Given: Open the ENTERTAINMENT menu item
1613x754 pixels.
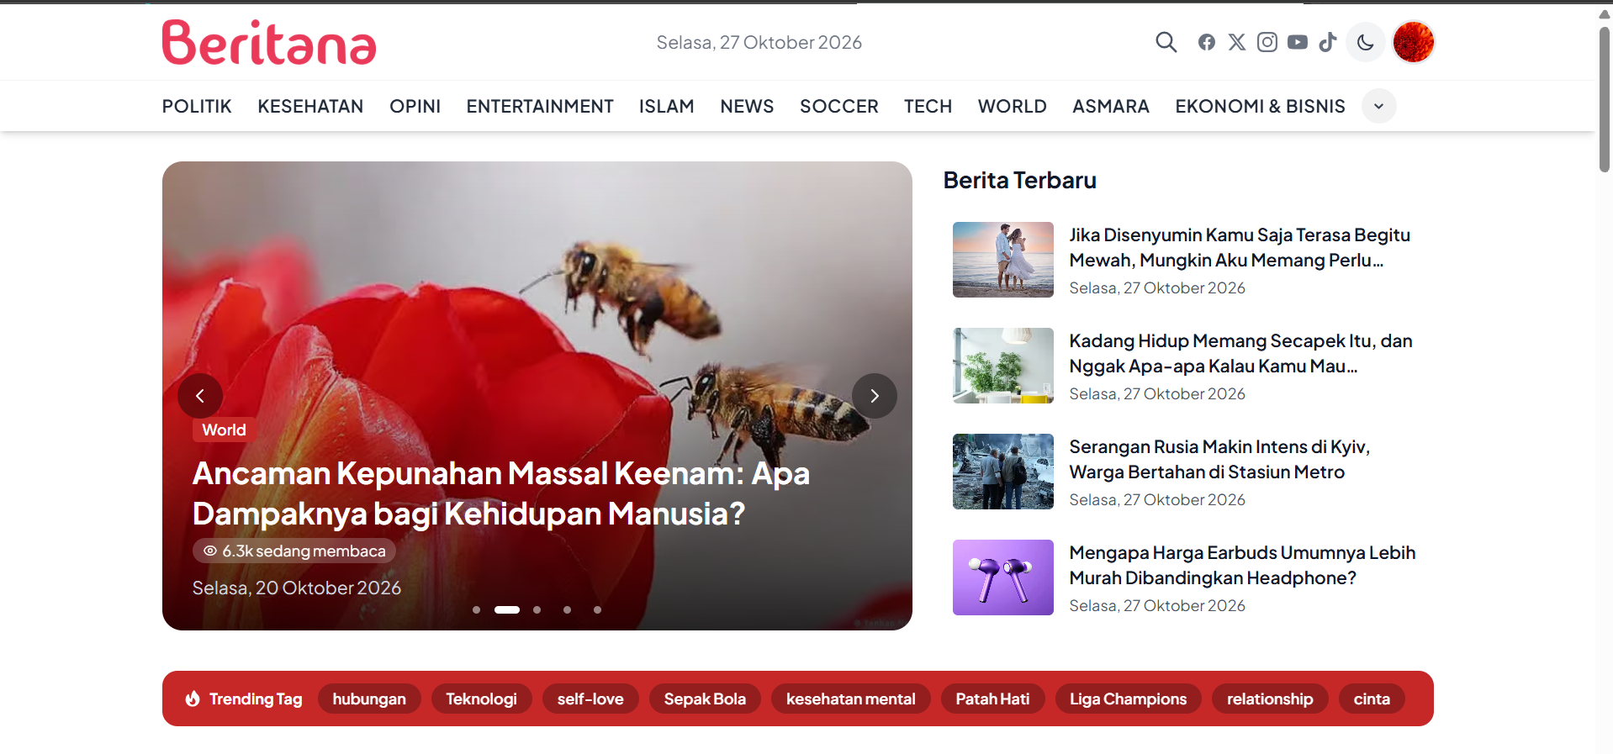Looking at the screenshot, I should [540, 107].
